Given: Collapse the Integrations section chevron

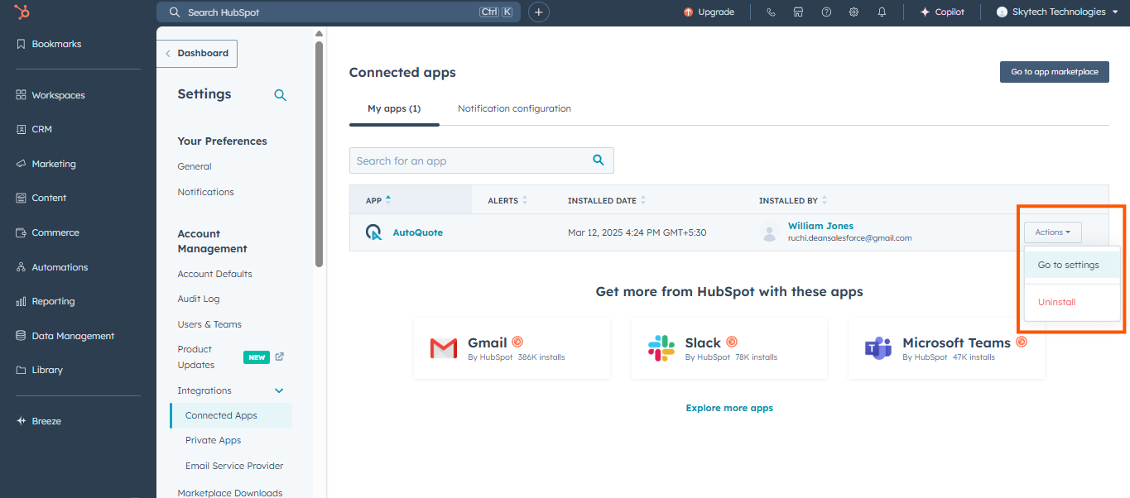Looking at the screenshot, I should (279, 390).
